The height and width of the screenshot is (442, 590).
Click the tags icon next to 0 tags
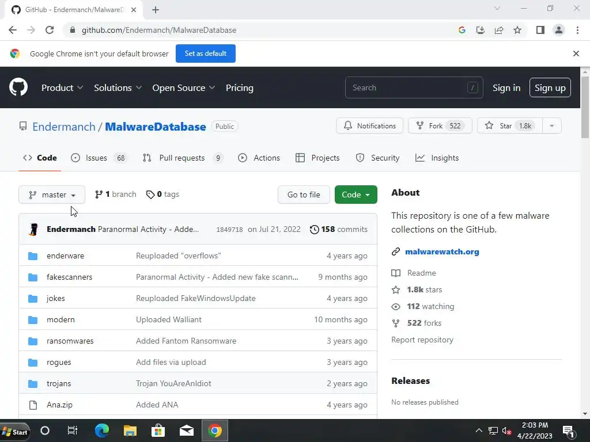[x=150, y=195]
